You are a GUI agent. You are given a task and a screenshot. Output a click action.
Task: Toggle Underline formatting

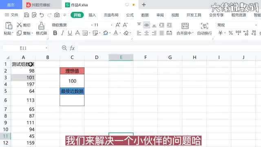point(70,33)
